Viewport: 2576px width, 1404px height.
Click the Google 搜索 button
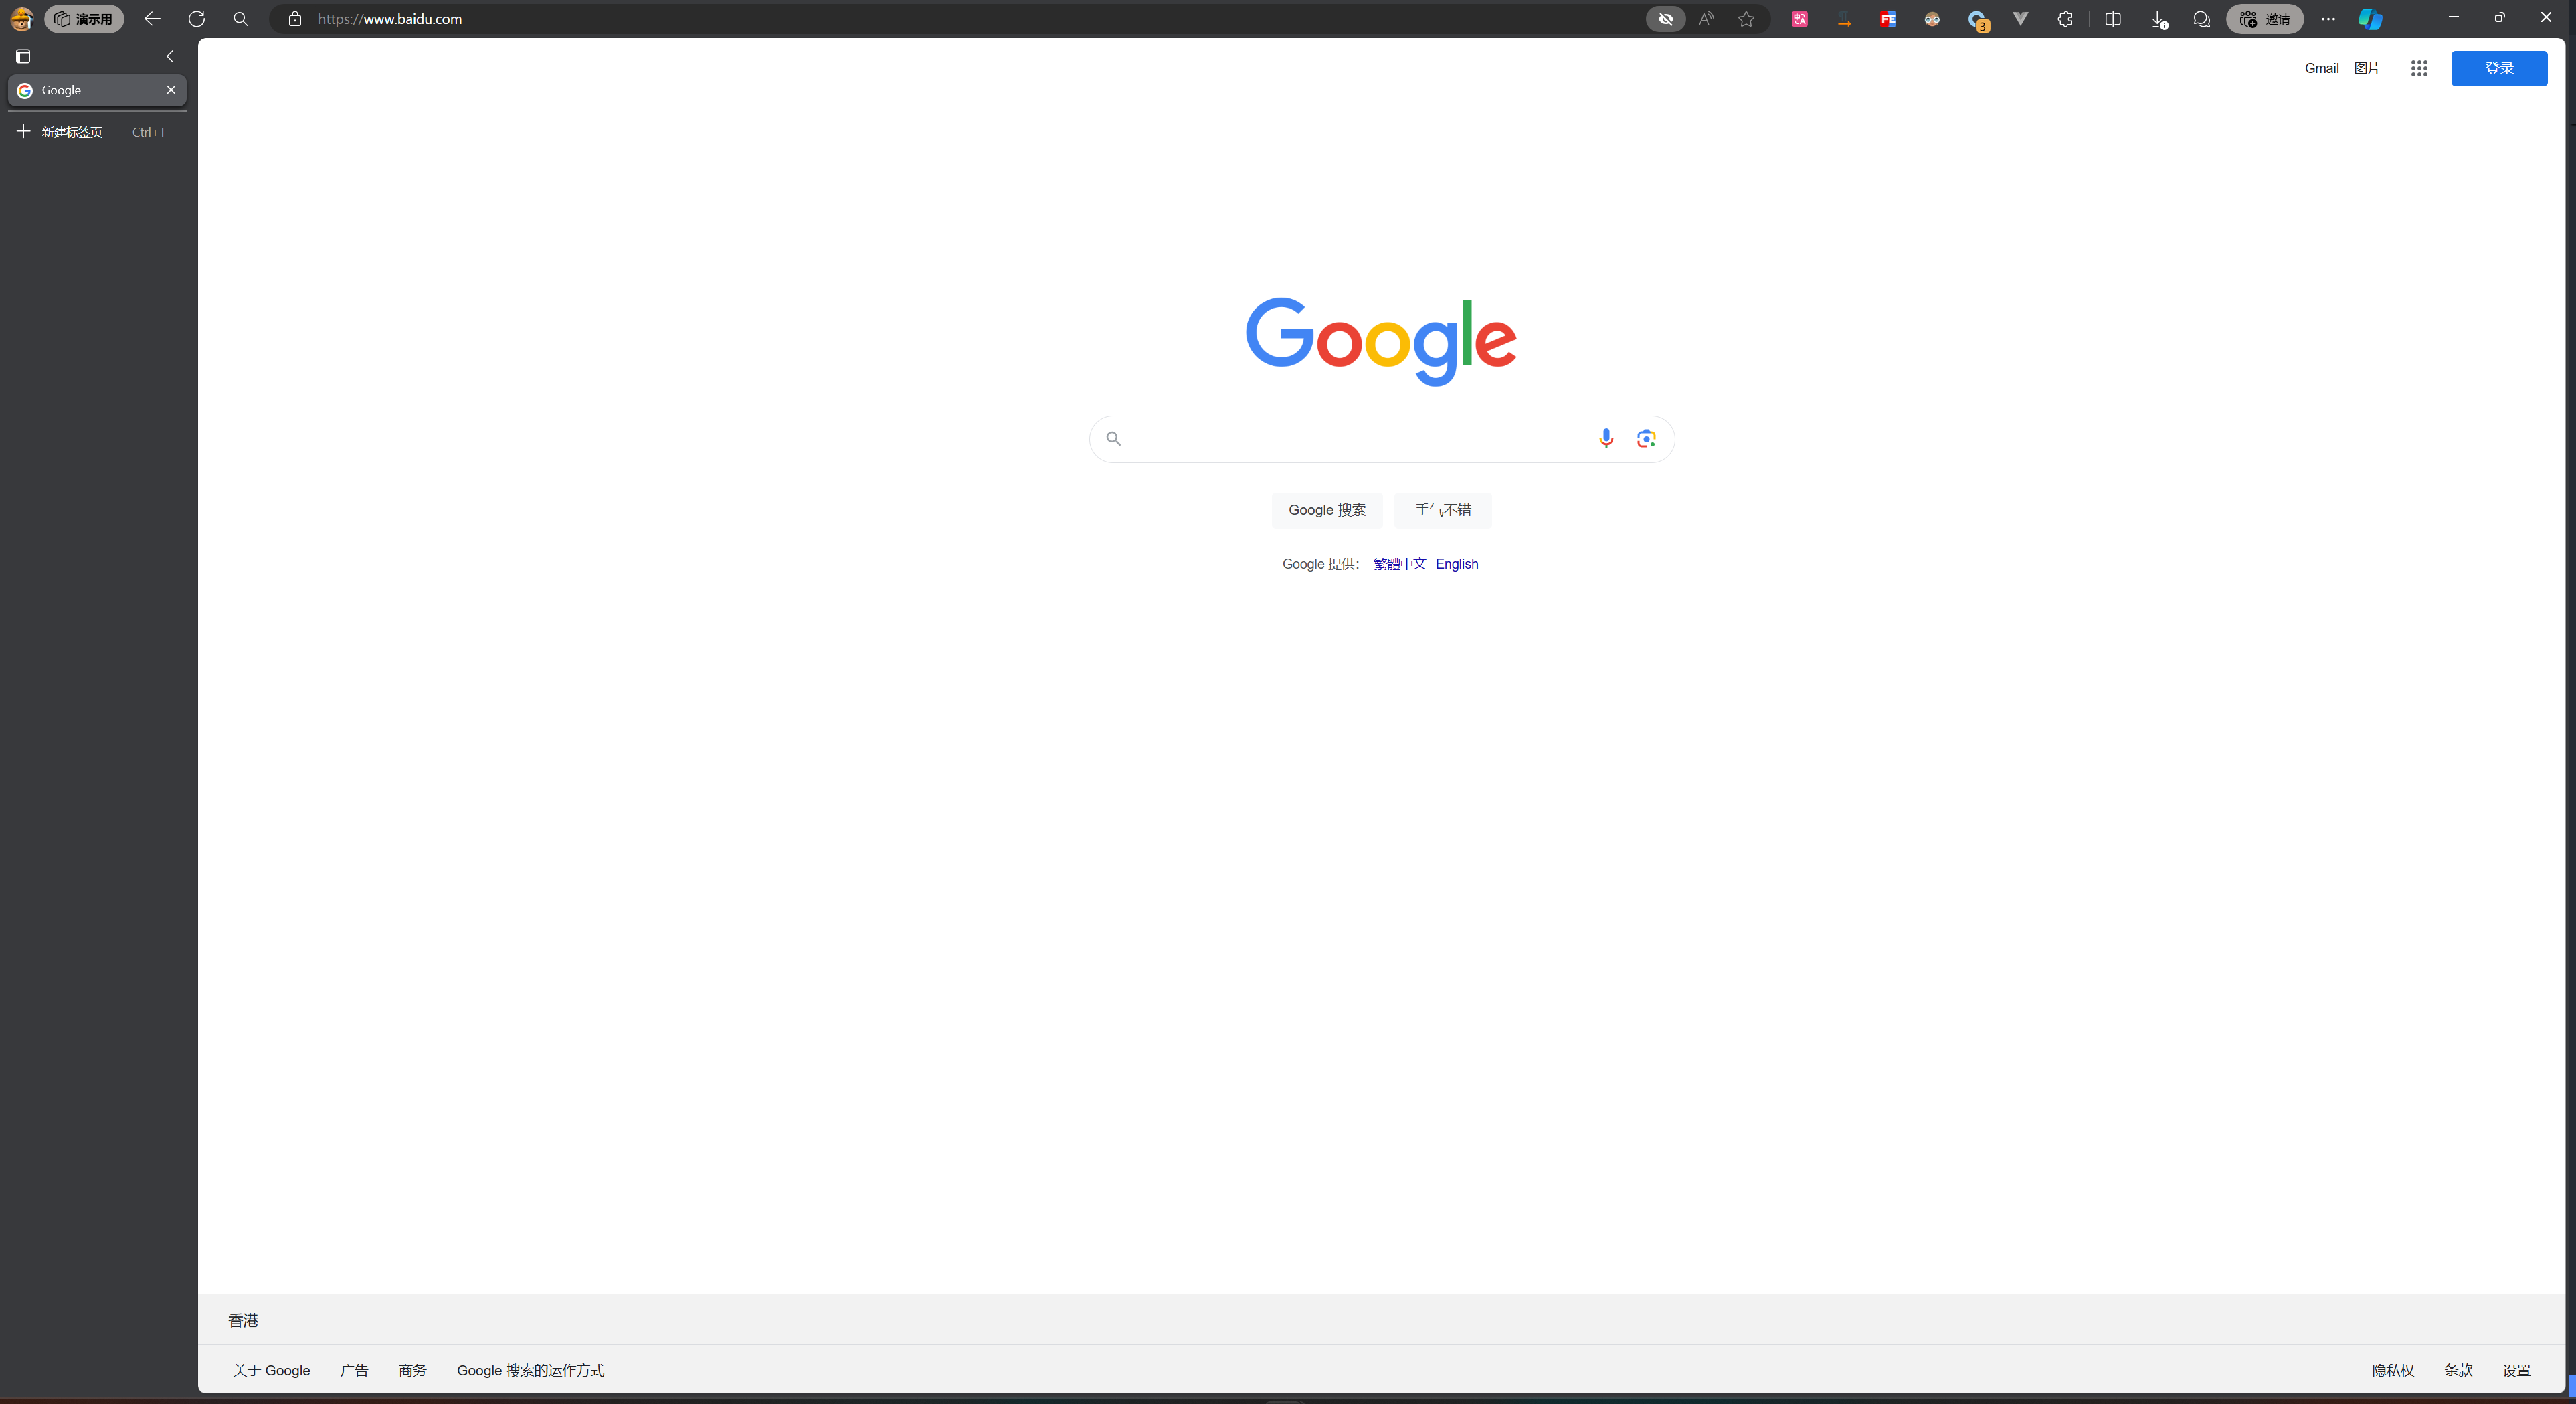(x=1327, y=510)
